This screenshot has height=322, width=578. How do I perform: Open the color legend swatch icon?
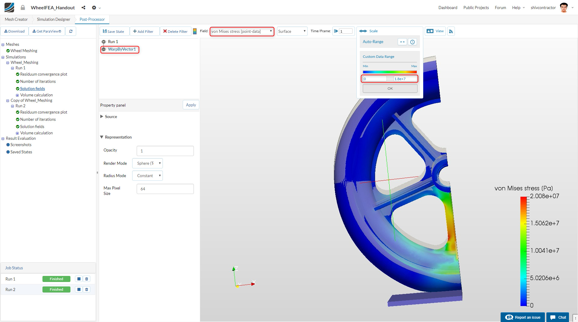tap(195, 31)
